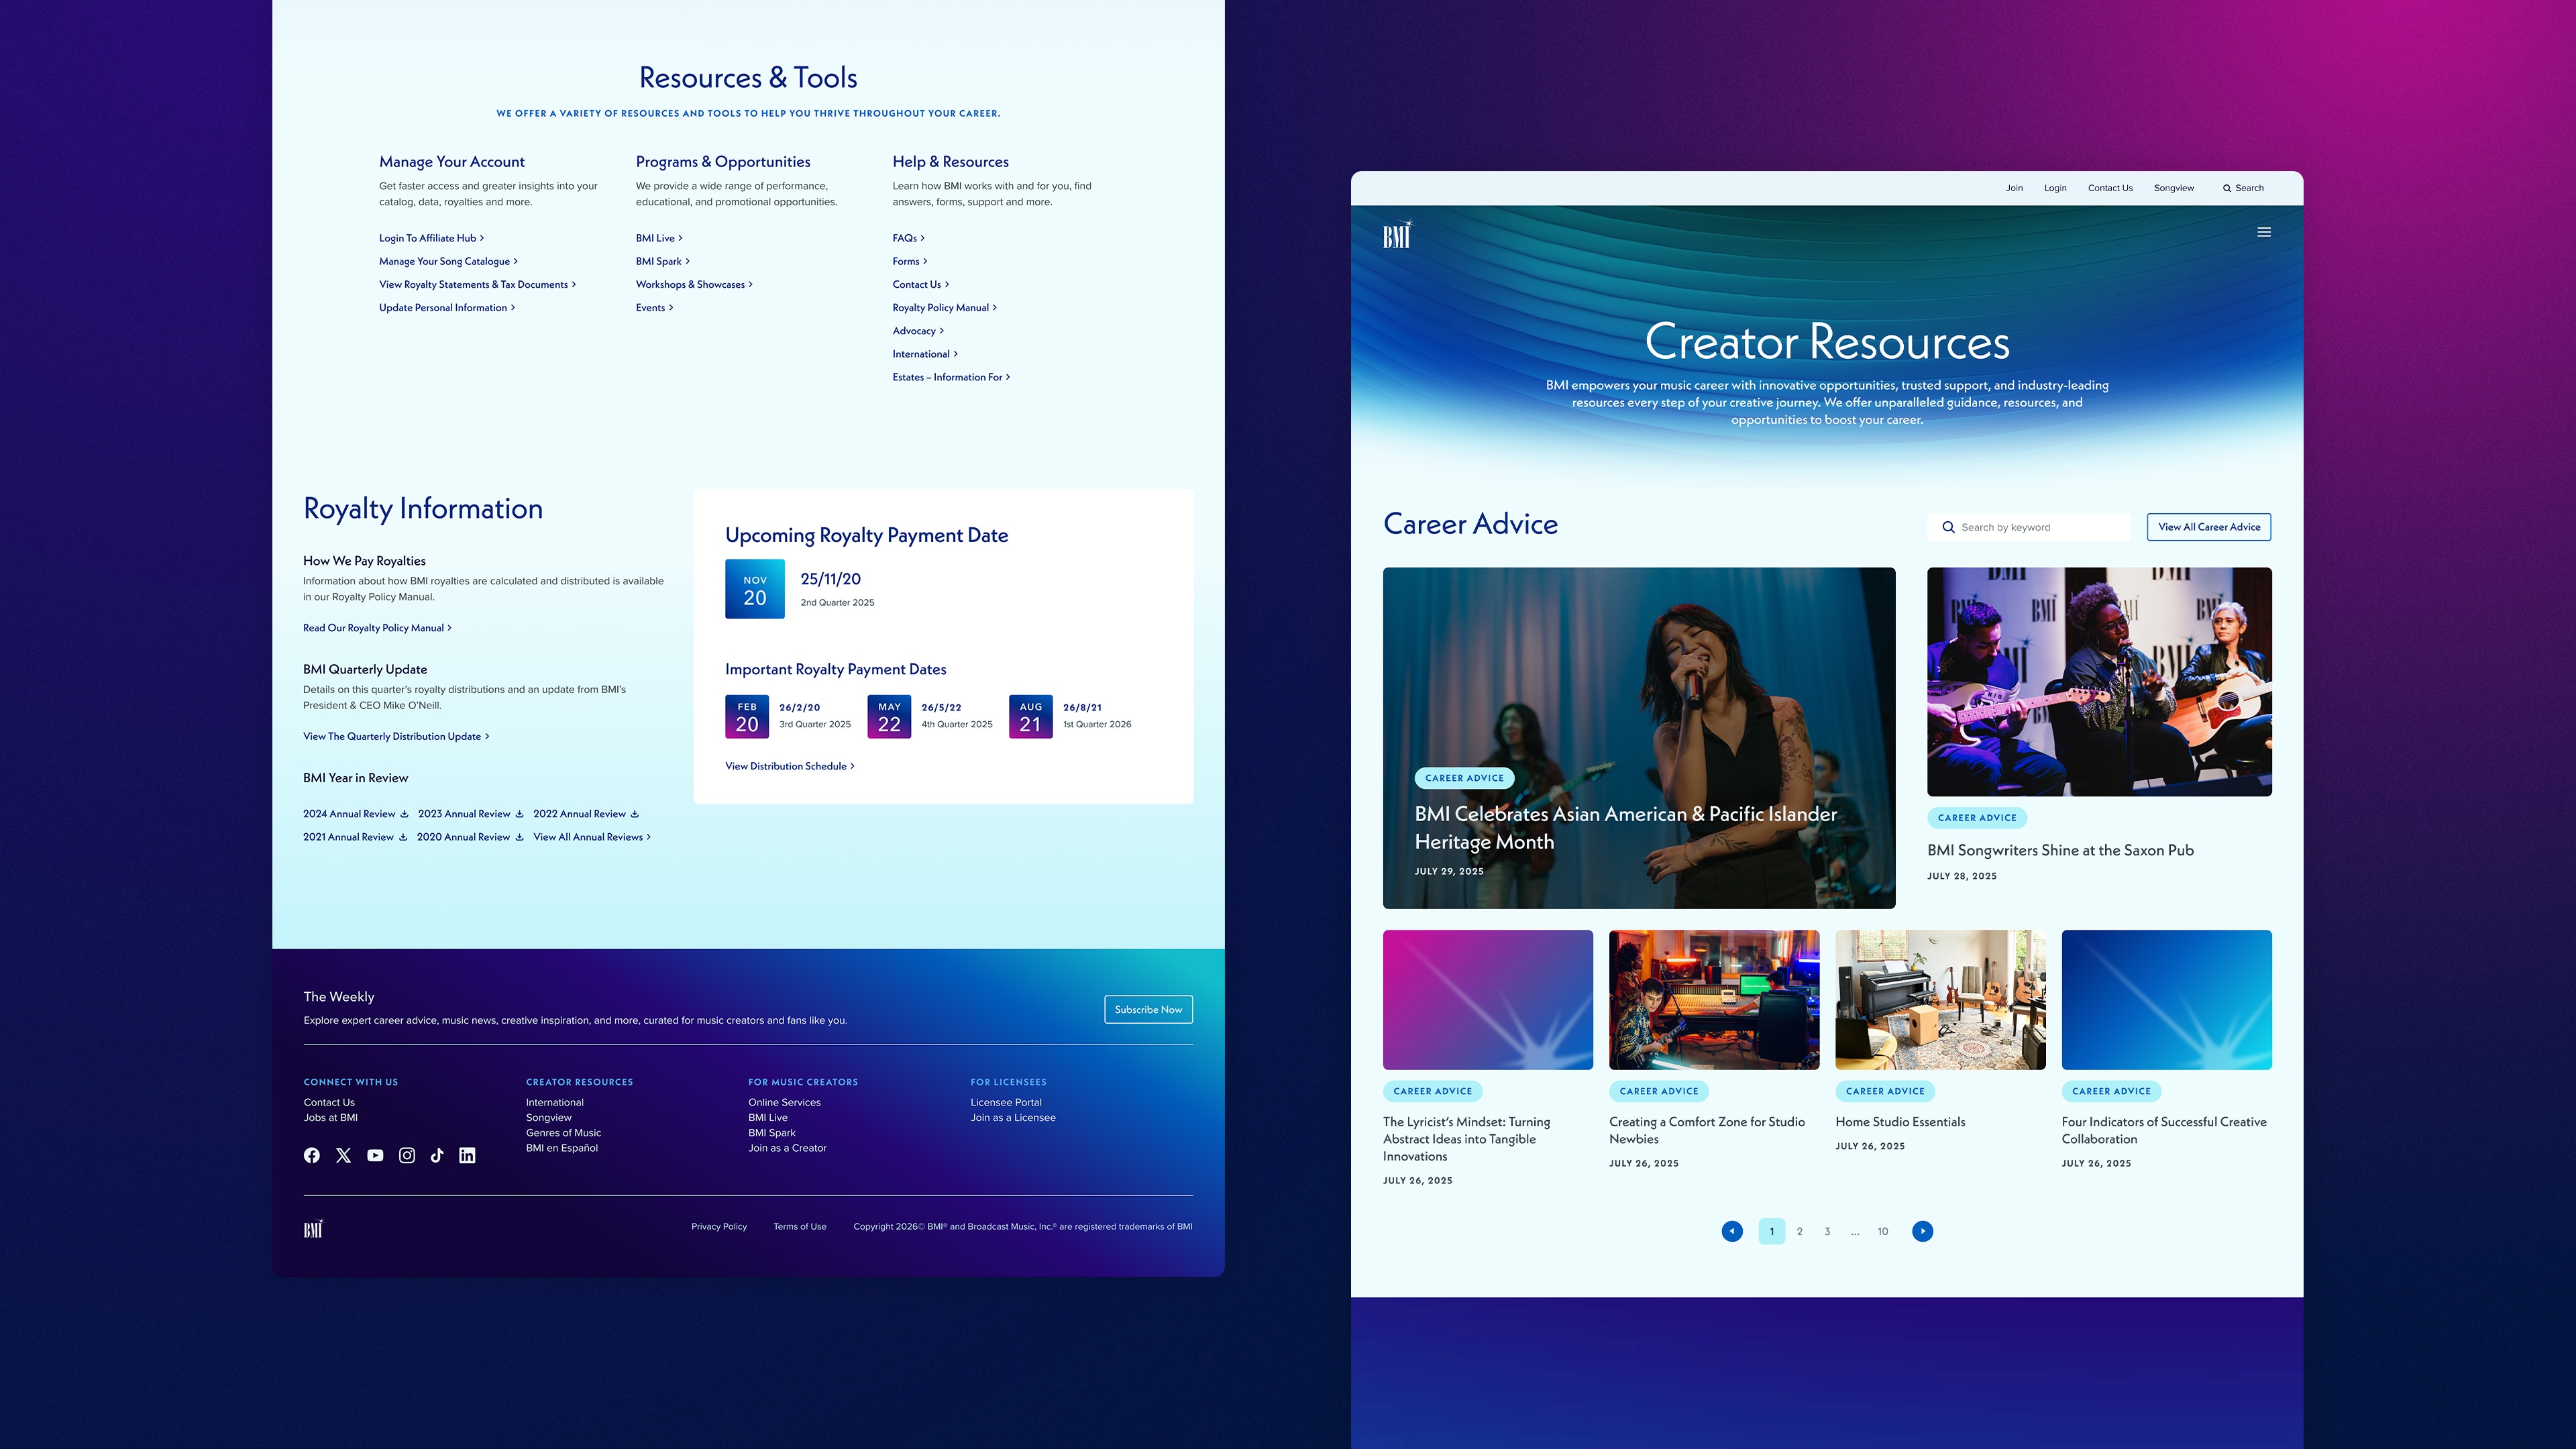Click Career Advice tag above Saxon Pub title
The height and width of the screenshot is (1449, 2576).
[1977, 818]
